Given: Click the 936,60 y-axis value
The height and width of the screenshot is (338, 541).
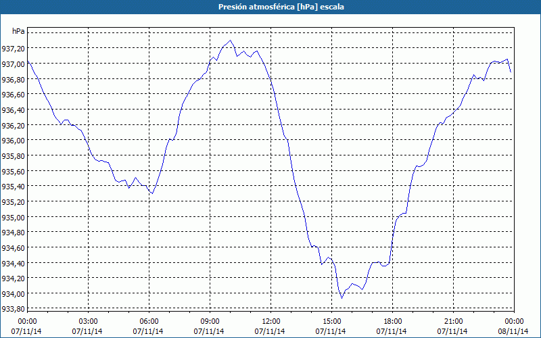Looking at the screenshot, I should pos(13,95).
